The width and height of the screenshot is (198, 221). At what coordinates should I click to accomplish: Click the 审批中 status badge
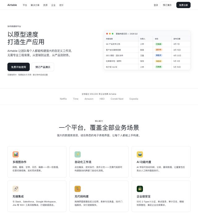click(x=159, y=55)
